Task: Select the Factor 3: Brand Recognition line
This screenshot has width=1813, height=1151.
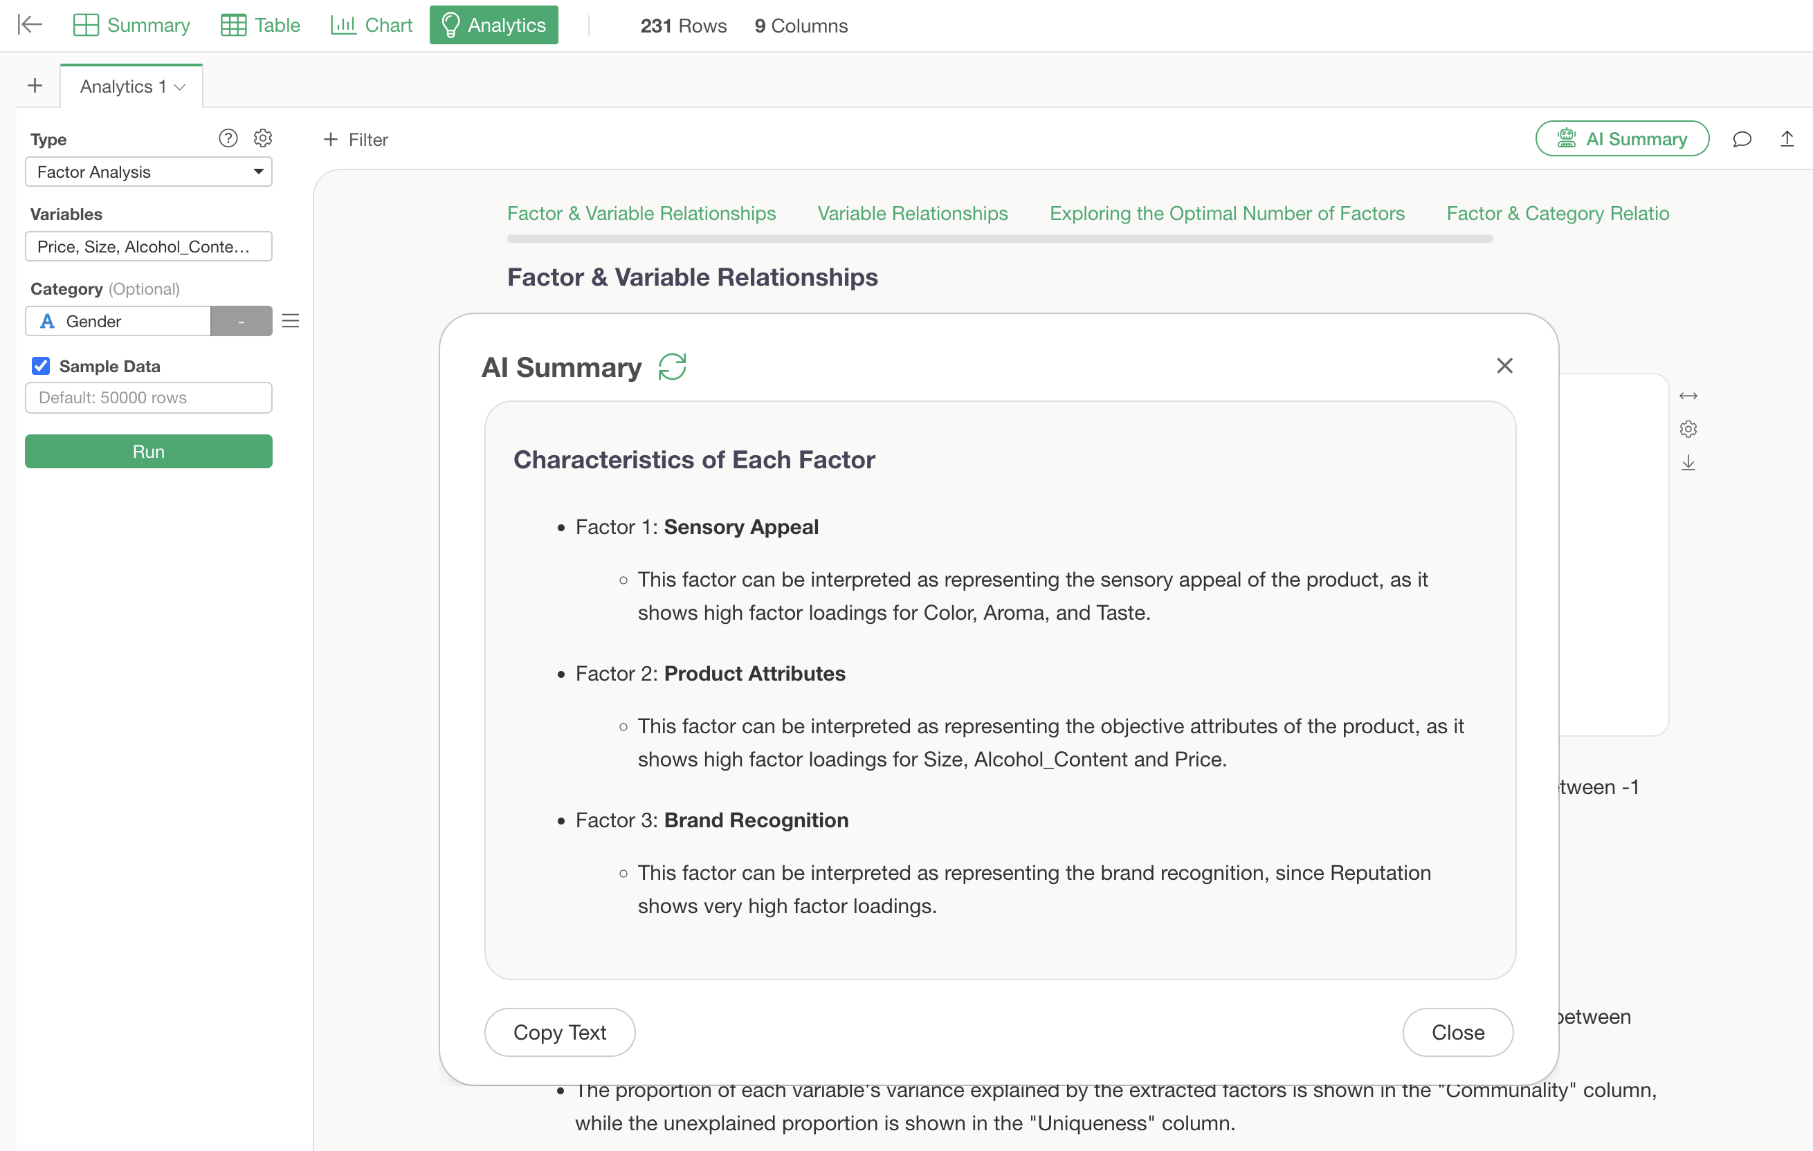Action: [712, 820]
